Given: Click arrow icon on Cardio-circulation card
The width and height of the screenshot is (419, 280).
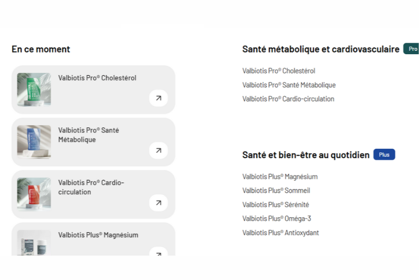Looking at the screenshot, I should point(159,203).
